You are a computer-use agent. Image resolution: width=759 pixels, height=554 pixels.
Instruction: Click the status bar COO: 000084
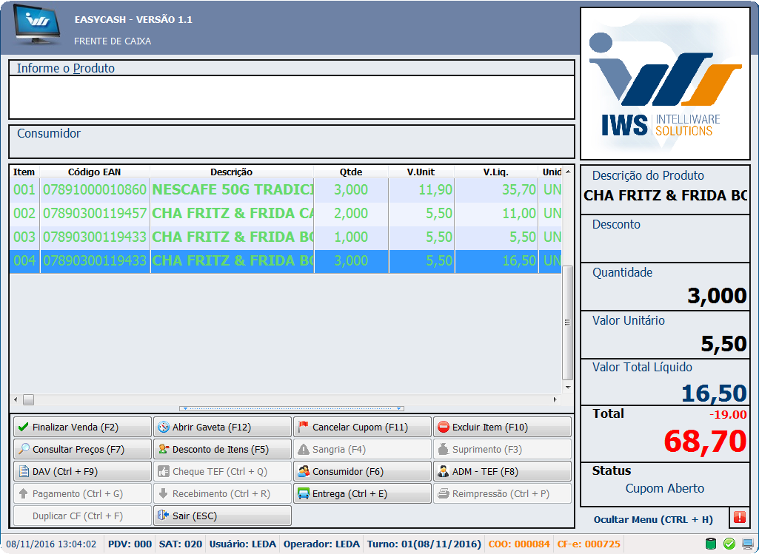[519, 544]
